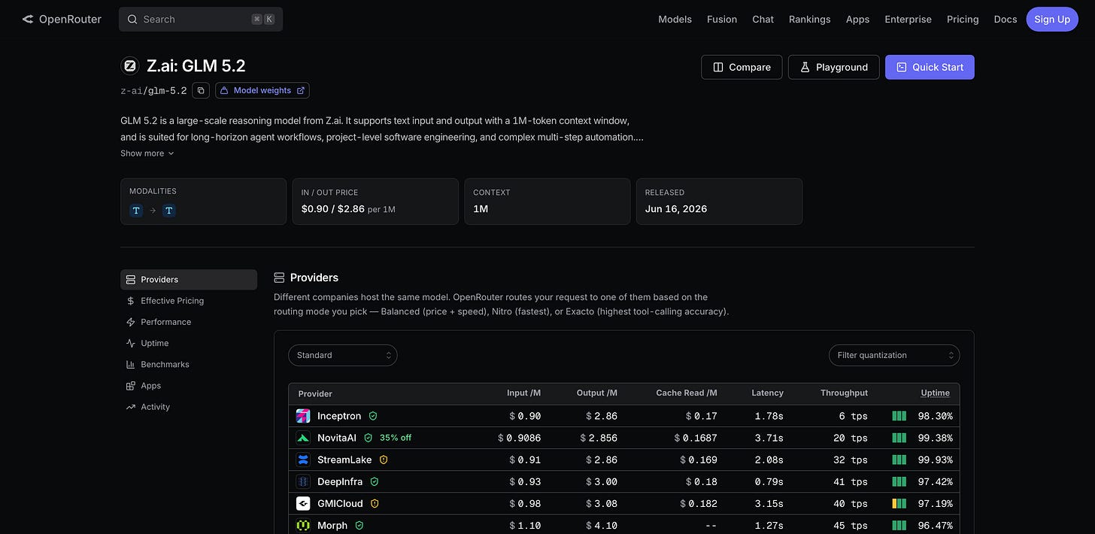1095x534 pixels.
Task: Click NovitaAI's green shield badge
Action: 369,438
